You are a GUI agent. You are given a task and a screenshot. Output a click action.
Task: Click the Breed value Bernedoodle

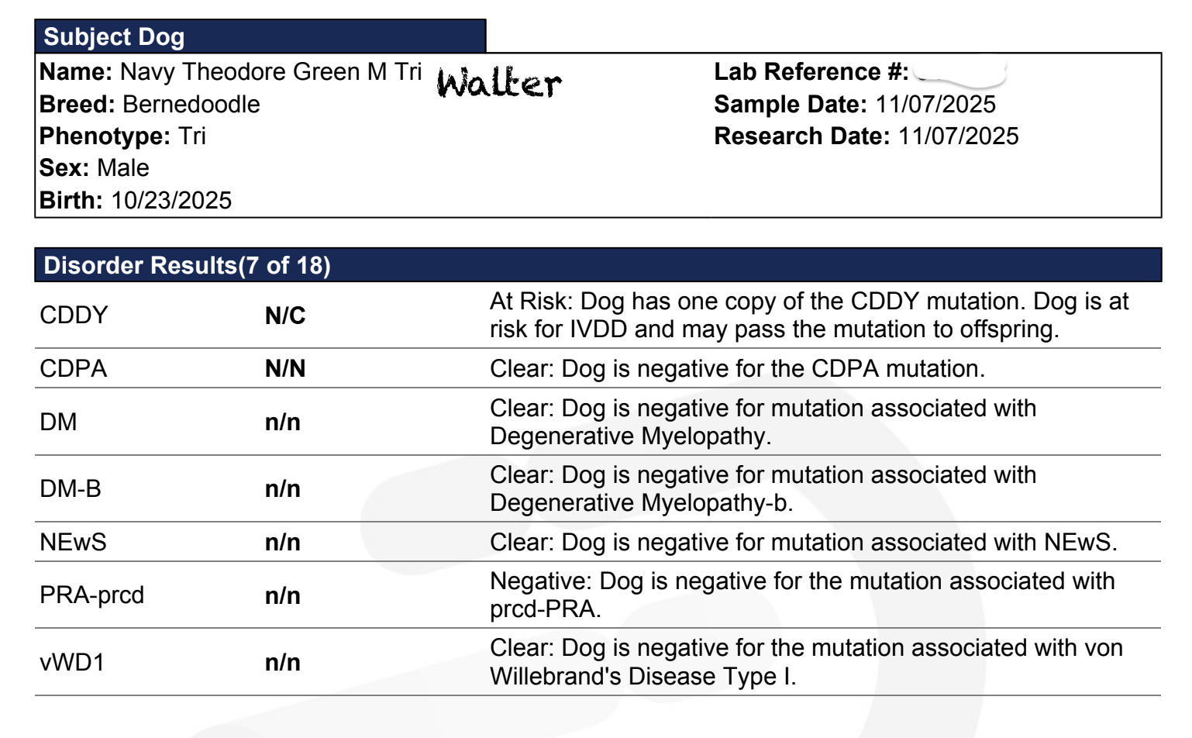(191, 104)
